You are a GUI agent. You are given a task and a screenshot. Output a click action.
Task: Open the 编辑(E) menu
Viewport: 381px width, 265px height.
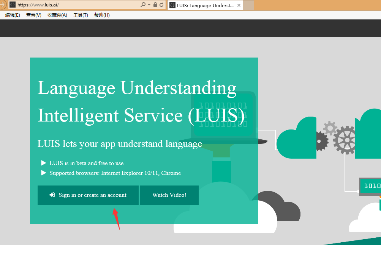click(x=13, y=15)
